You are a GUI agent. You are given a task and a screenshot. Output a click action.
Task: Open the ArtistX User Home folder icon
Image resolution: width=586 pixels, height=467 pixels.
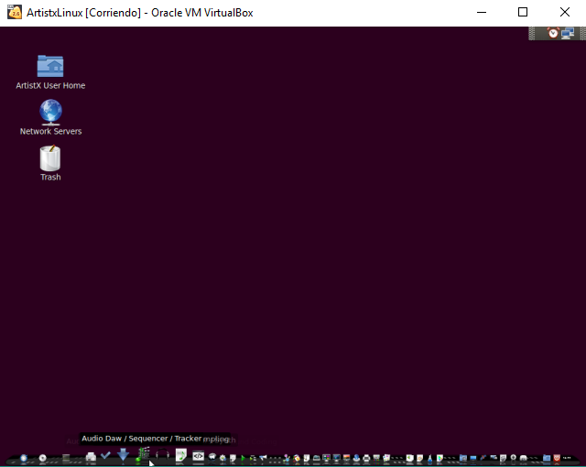tap(50, 65)
